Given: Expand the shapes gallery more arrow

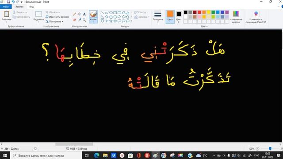Looking at the screenshot, I should coord(132,21).
